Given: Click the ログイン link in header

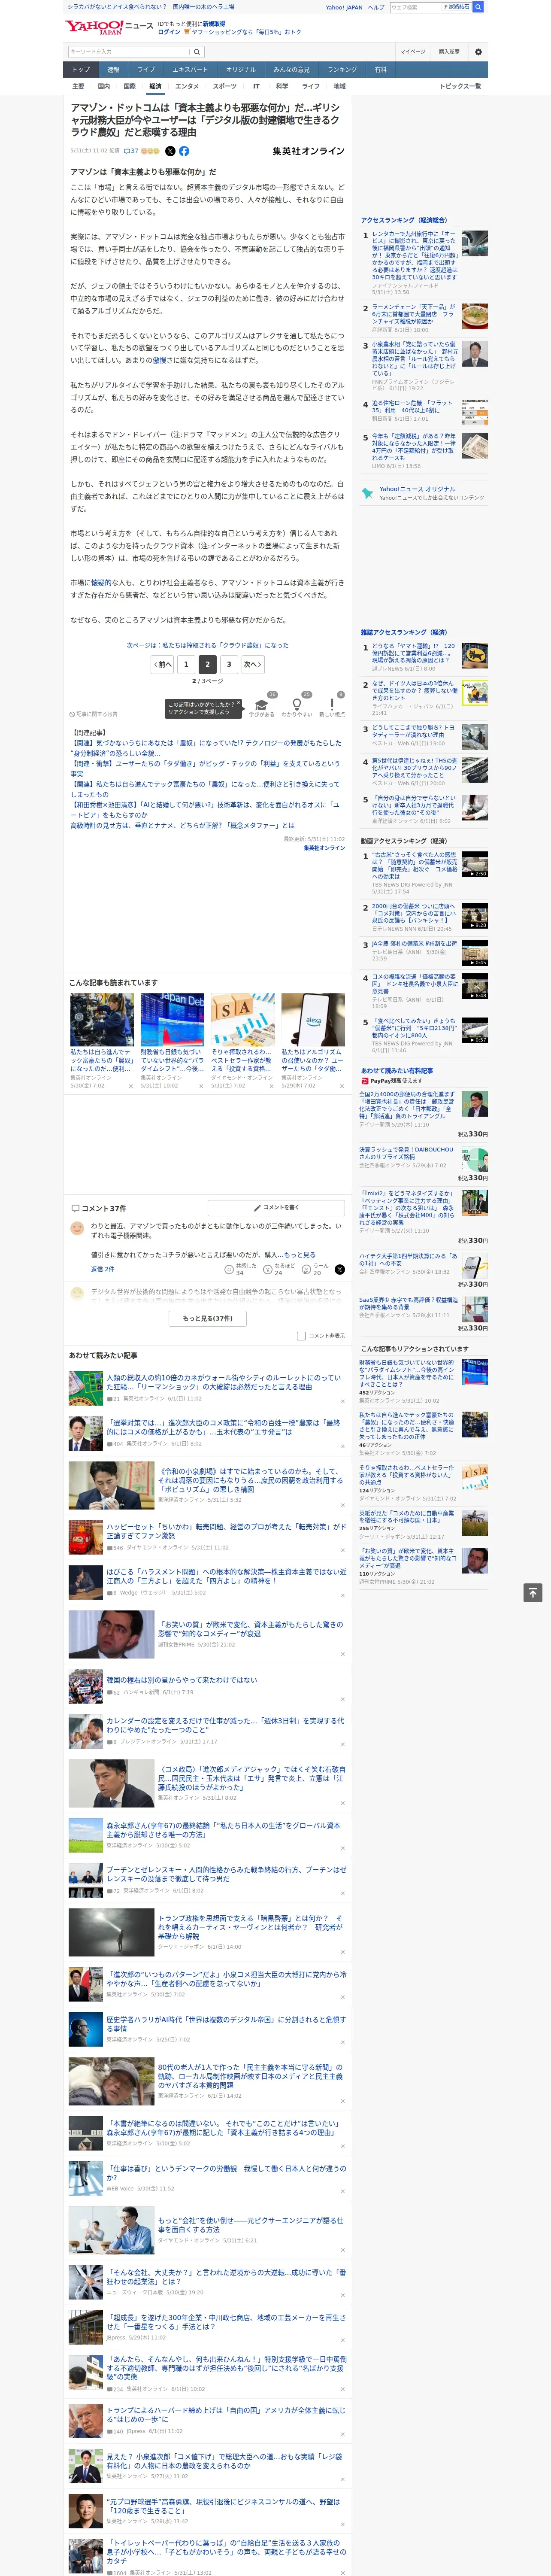Looking at the screenshot, I should (169, 32).
